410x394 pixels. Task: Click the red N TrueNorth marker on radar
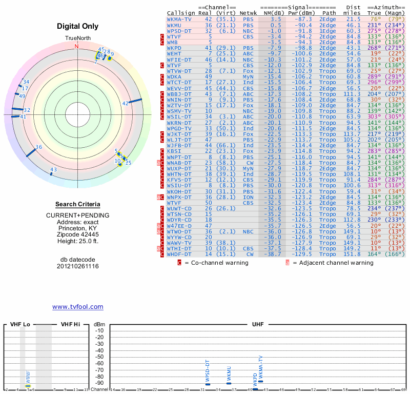pos(77,46)
